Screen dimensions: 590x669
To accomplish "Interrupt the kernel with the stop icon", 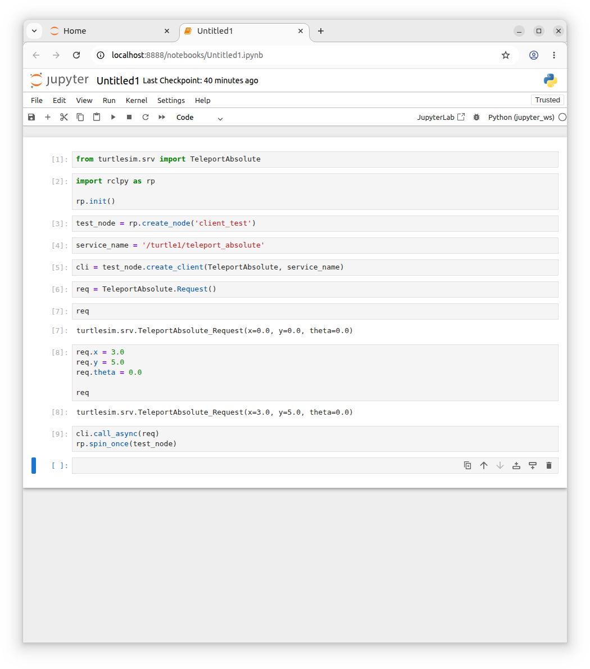I will 129,118.
